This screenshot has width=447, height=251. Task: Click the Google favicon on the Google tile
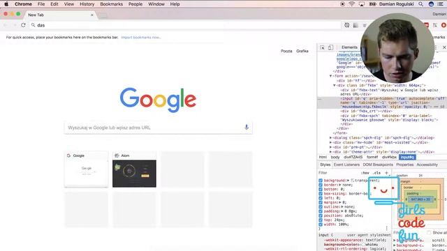[68, 155]
